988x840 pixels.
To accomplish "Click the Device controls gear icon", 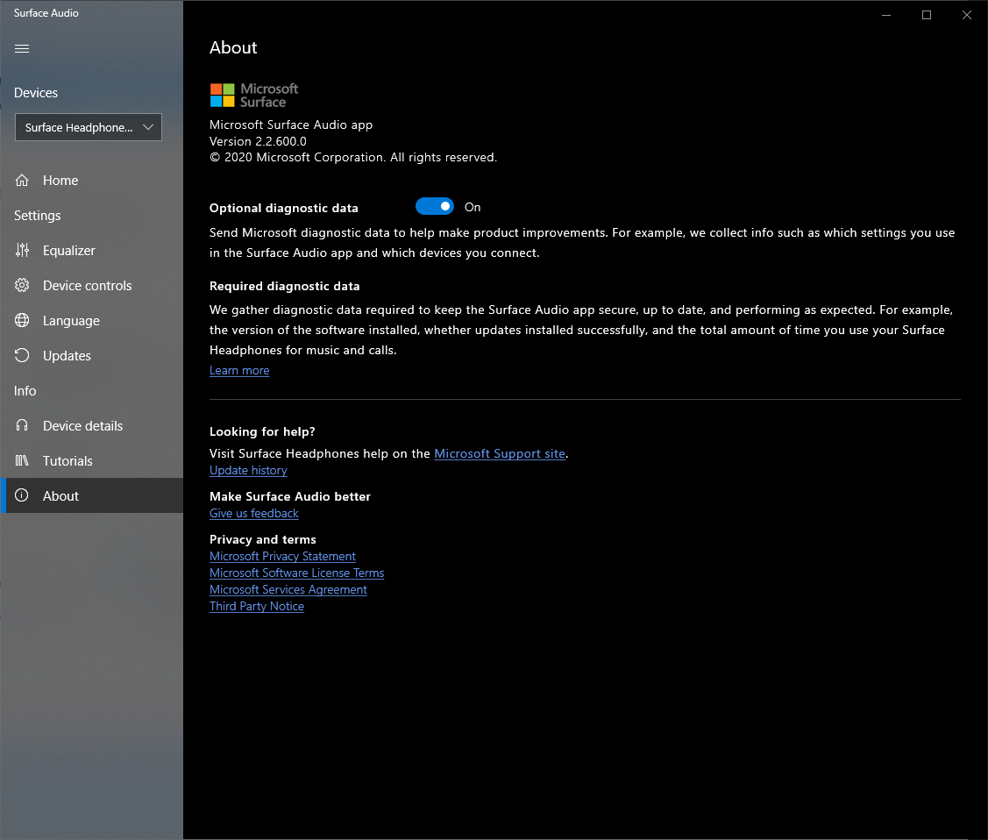I will 22,286.
